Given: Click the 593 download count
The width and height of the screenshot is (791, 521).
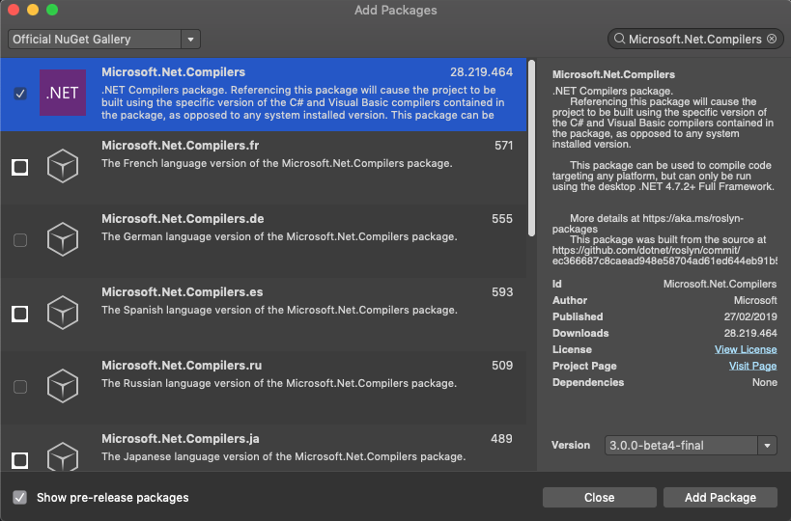Looking at the screenshot, I should point(502,292).
